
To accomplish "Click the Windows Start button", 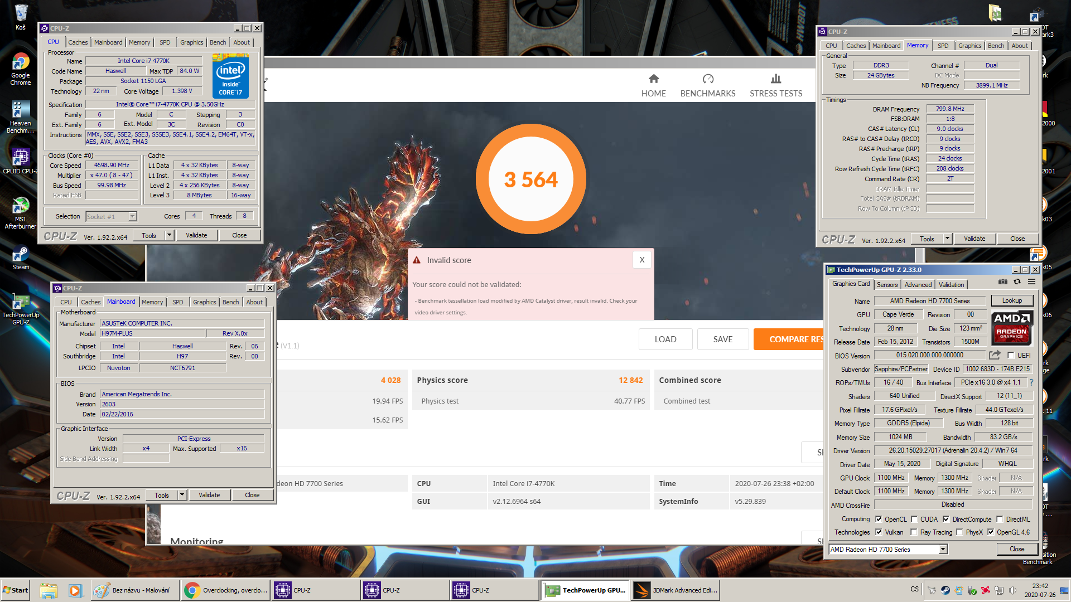I will click(16, 590).
